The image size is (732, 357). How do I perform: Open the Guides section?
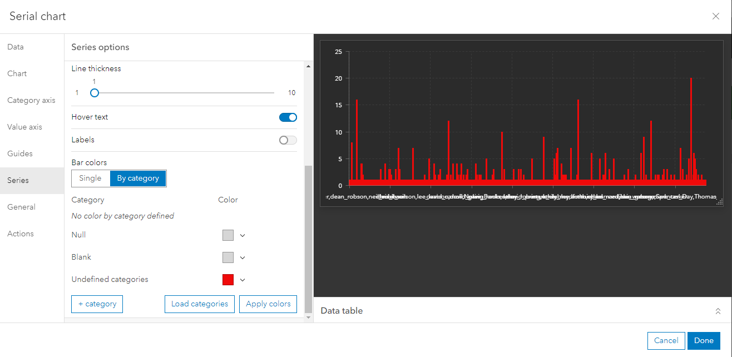[x=19, y=153]
